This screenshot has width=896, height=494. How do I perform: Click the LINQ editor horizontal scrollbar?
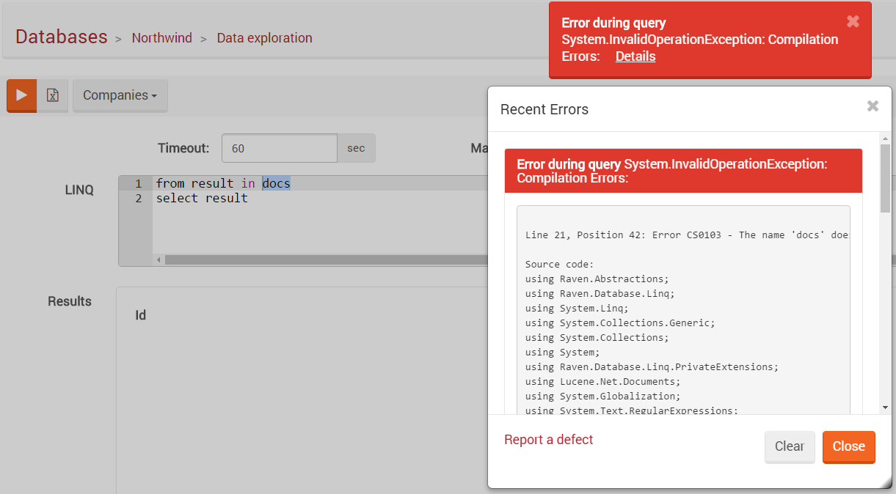(326, 259)
